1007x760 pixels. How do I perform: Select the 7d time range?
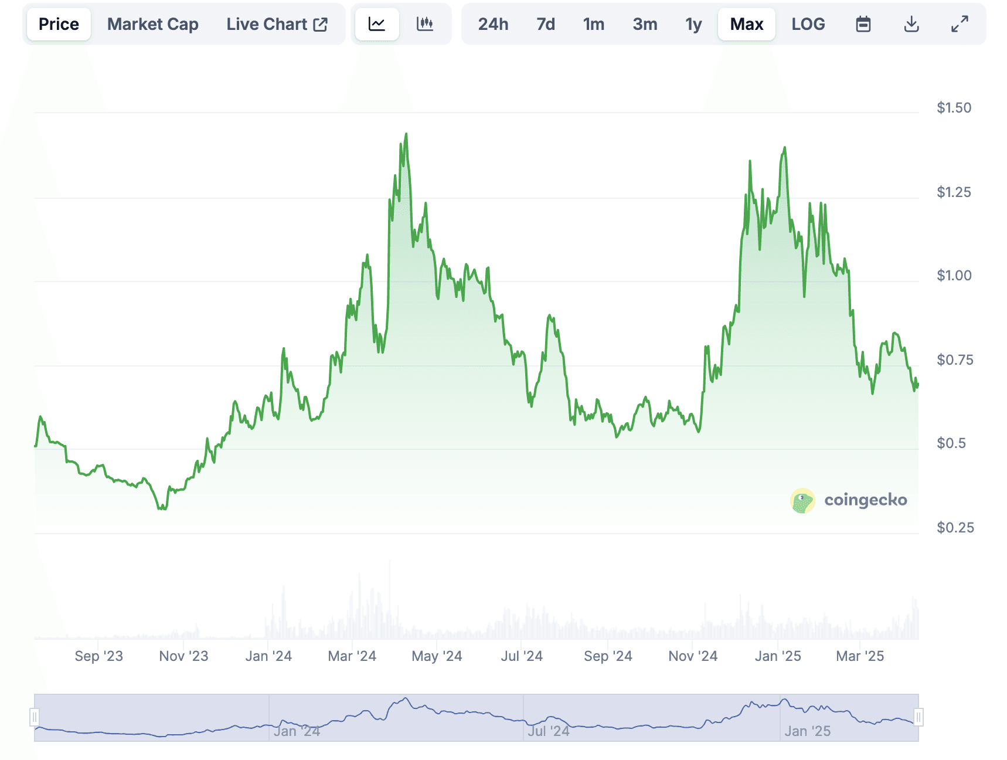545,24
